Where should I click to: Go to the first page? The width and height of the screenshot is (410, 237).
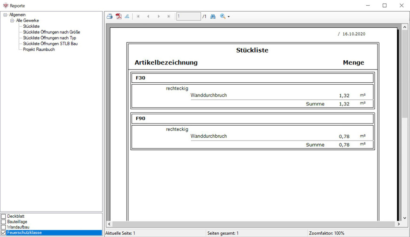[x=138, y=16]
